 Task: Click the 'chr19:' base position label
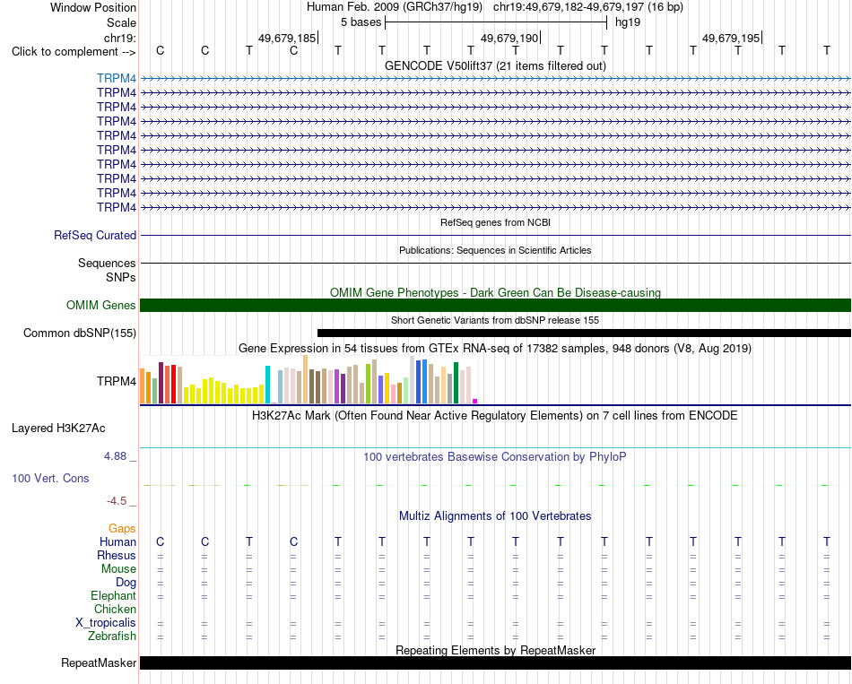pyautogui.click(x=120, y=38)
